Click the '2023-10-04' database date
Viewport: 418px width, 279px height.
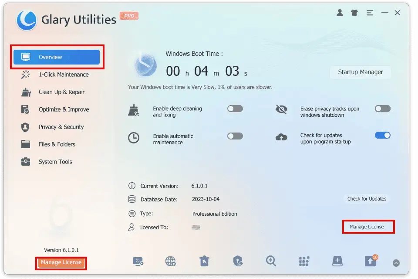[206, 199]
